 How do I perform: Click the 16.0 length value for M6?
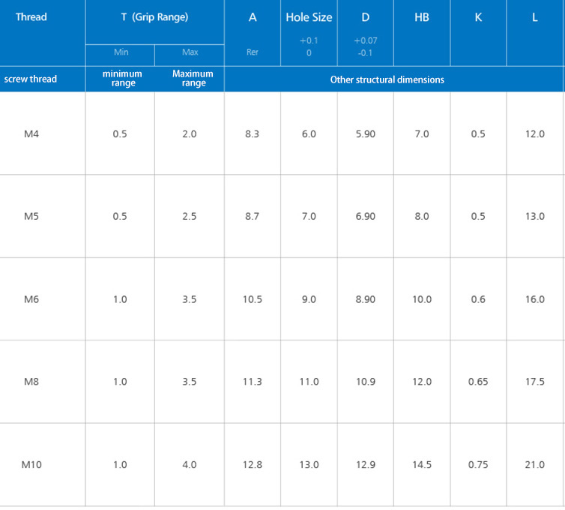tap(535, 299)
